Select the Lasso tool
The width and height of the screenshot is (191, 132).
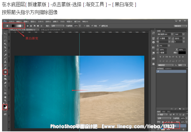5,41
